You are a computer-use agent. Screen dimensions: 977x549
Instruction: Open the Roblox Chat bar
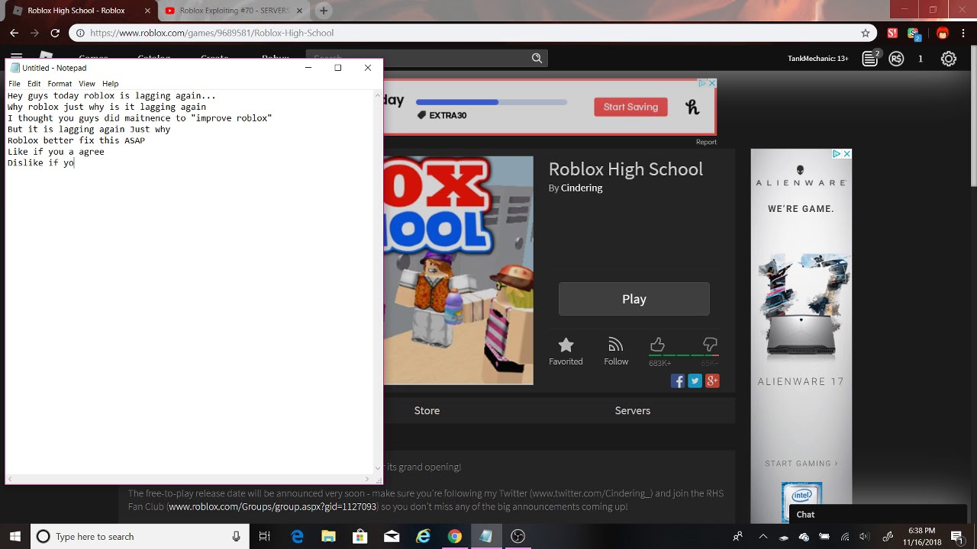click(878, 515)
